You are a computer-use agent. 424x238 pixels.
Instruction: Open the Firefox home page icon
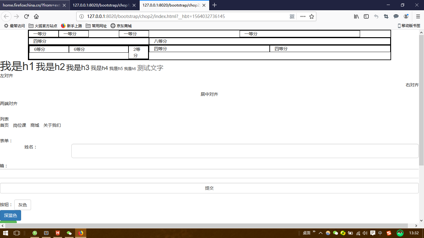tap(36, 16)
